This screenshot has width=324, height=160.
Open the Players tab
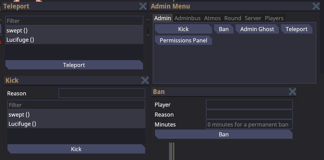coord(274,18)
